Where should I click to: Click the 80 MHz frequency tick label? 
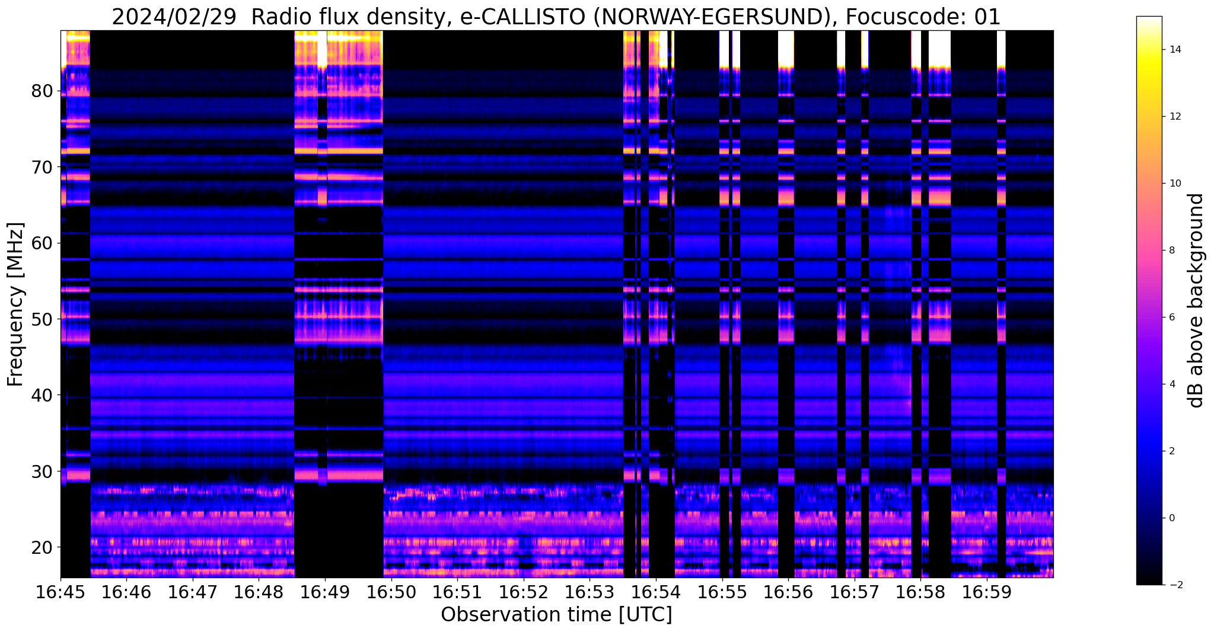point(43,91)
